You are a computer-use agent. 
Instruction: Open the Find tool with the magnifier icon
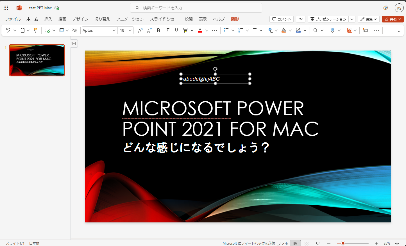(x=316, y=30)
